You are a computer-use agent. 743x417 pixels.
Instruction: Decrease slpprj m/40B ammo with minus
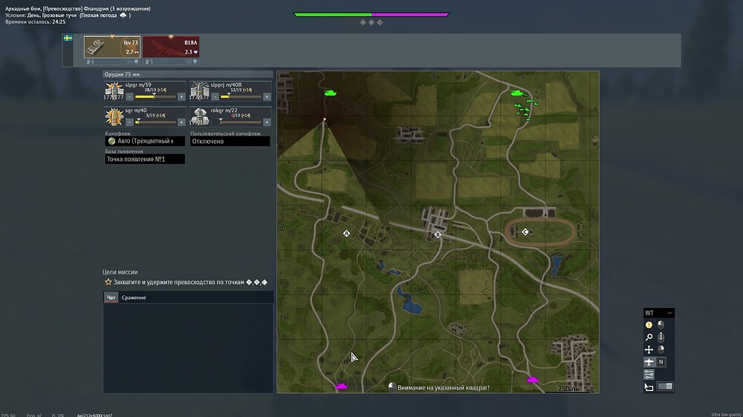point(215,96)
